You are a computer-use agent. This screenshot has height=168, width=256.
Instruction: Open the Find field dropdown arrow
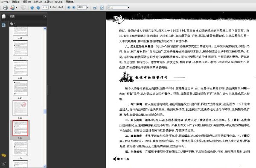click(128, 7)
